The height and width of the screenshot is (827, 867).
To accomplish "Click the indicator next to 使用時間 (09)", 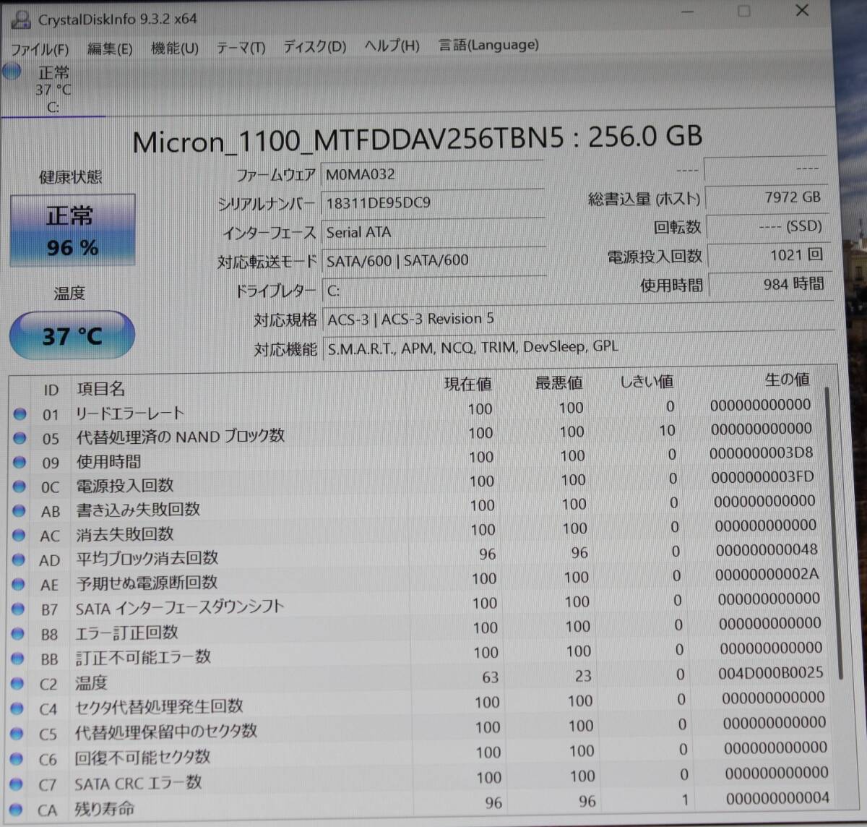I will pyautogui.click(x=20, y=461).
